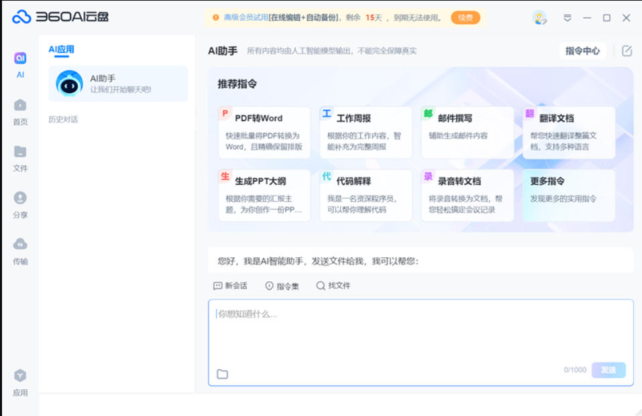This screenshot has width=642, height=416.
Task: Start a new chat via compose icon
Action: pyautogui.click(x=628, y=50)
